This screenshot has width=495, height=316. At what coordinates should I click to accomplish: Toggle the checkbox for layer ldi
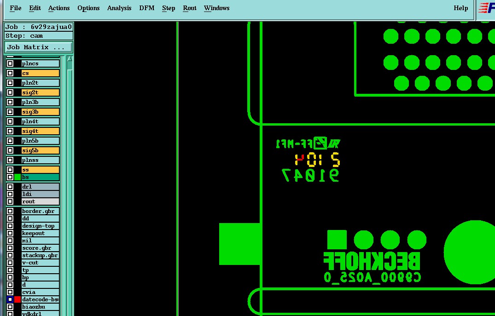point(10,194)
